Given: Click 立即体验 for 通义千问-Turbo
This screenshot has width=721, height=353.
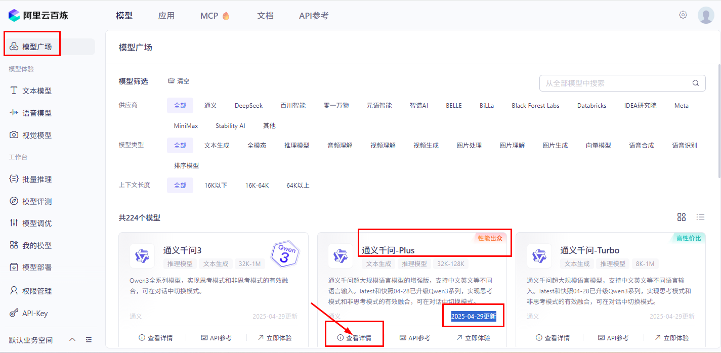Looking at the screenshot, I should click(671, 338).
